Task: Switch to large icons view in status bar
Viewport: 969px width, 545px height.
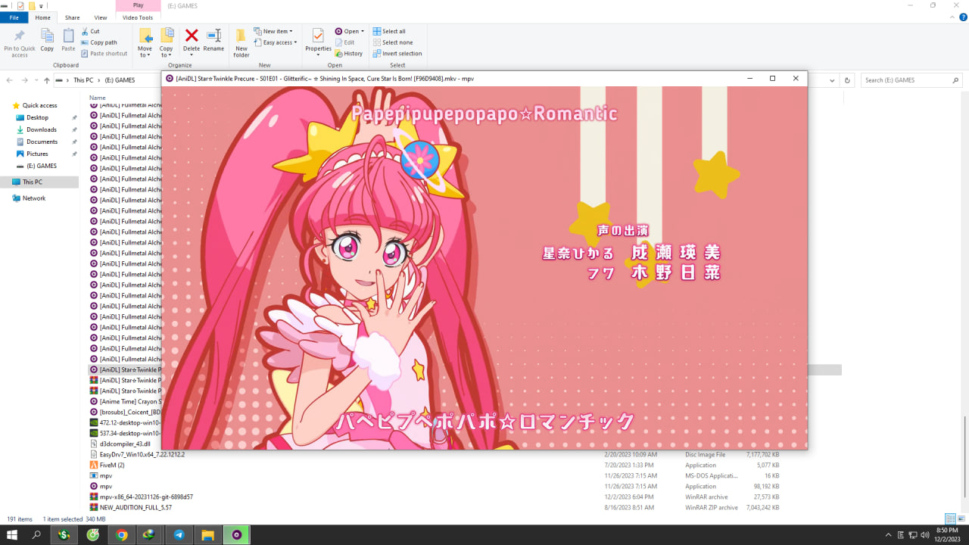Action: click(x=960, y=519)
